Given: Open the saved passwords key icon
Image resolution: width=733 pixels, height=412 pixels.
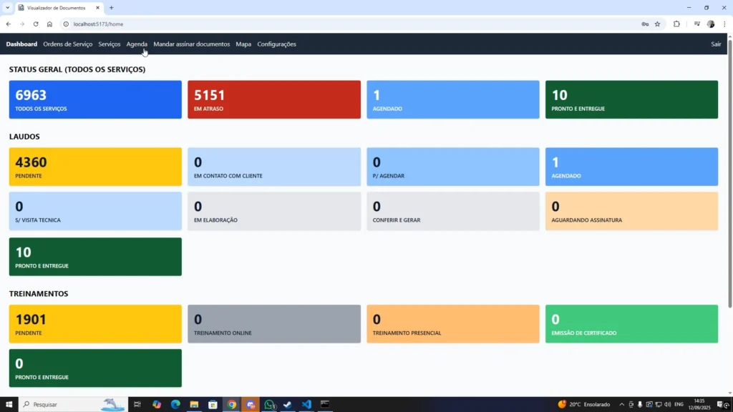Looking at the screenshot, I should (x=645, y=24).
